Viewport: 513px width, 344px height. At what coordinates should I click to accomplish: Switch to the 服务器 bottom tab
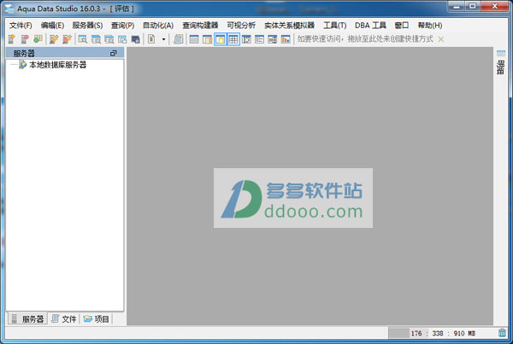coord(28,318)
